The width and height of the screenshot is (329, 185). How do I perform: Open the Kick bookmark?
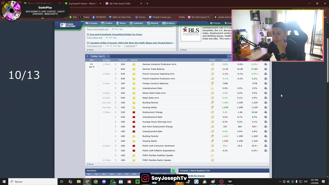coord(73,17)
